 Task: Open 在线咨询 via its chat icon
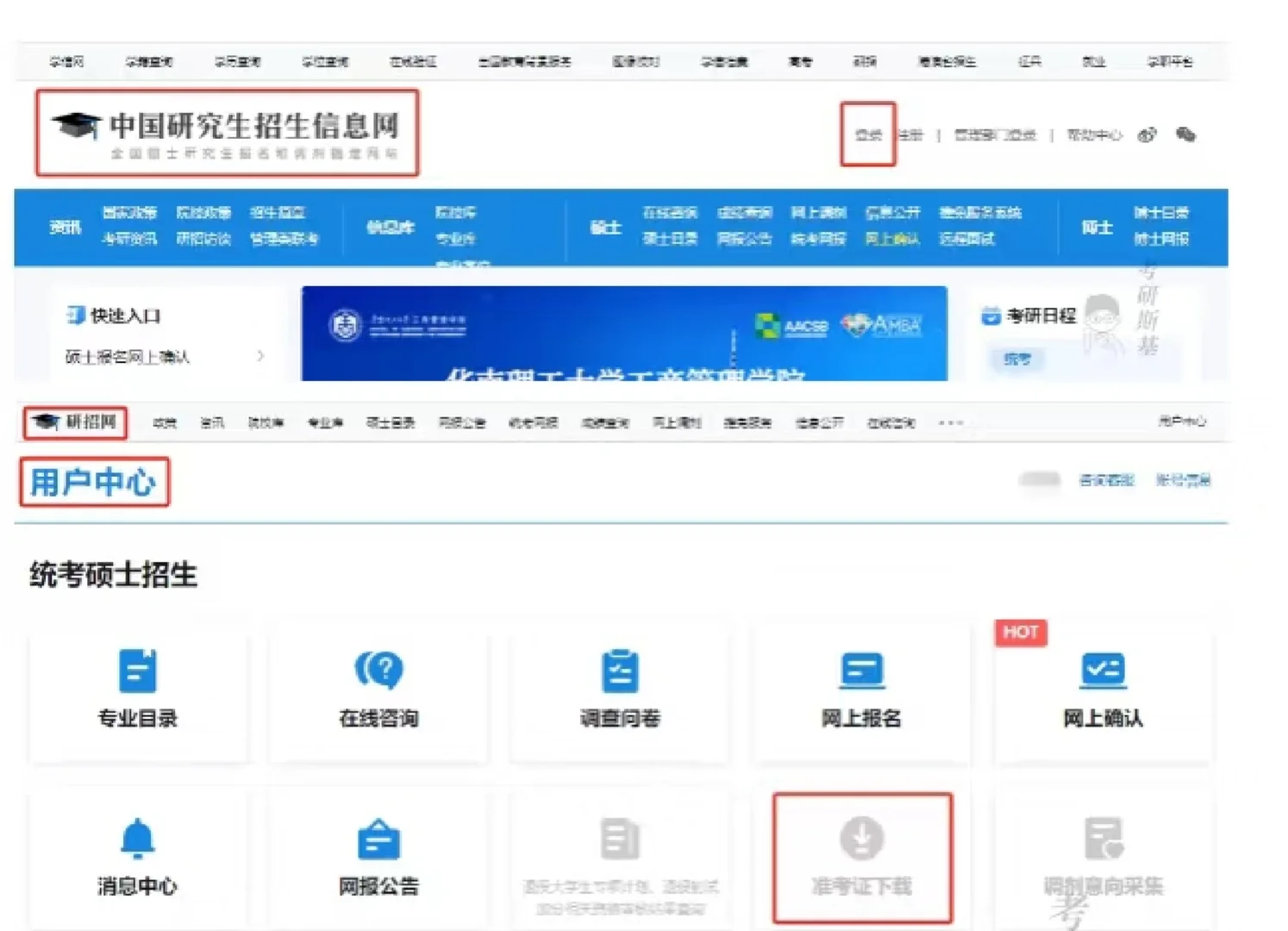click(379, 670)
